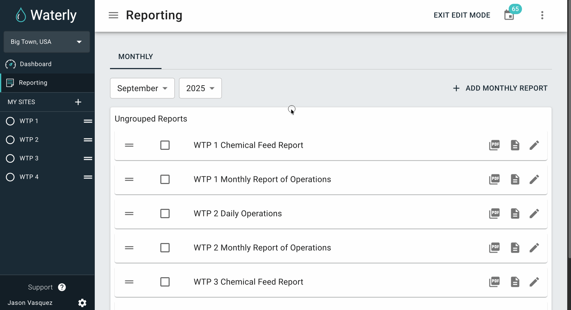Add a new site with the plus icon

[78, 102]
